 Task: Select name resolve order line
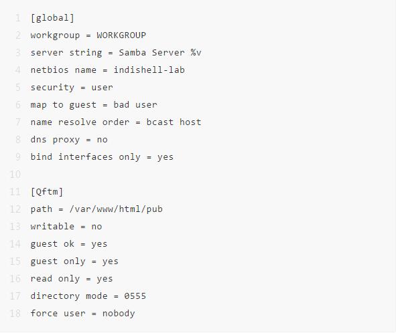[x=116, y=122]
